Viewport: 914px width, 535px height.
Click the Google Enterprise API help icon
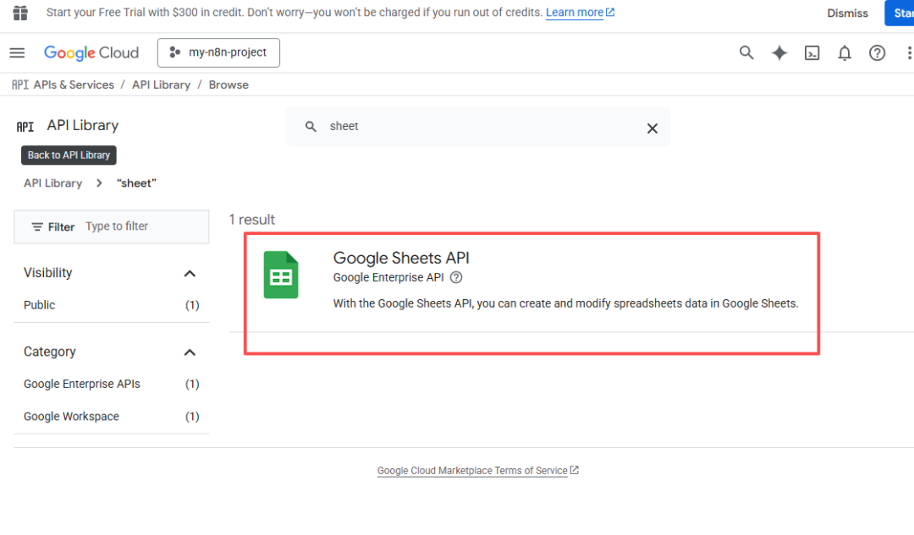tap(456, 277)
